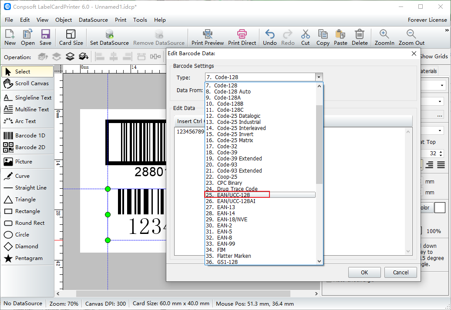Select 8. Code-128 Auto option
451x310 pixels.
coord(260,92)
